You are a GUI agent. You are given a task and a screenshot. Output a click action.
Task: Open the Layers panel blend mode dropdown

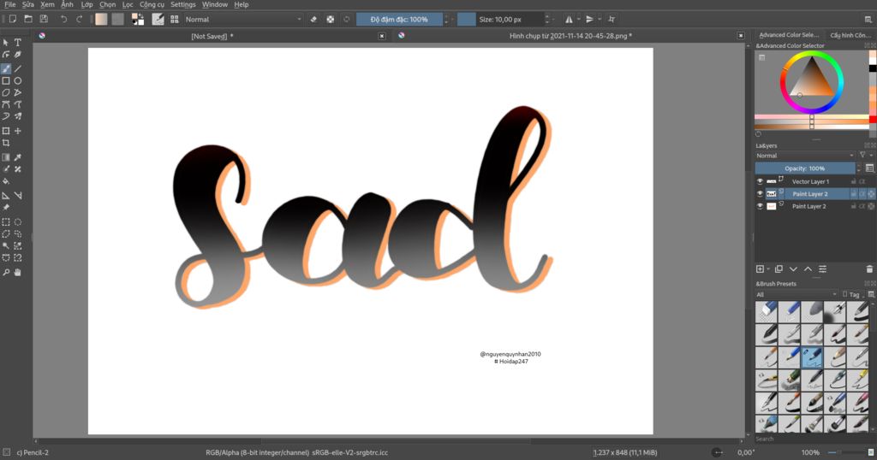805,156
